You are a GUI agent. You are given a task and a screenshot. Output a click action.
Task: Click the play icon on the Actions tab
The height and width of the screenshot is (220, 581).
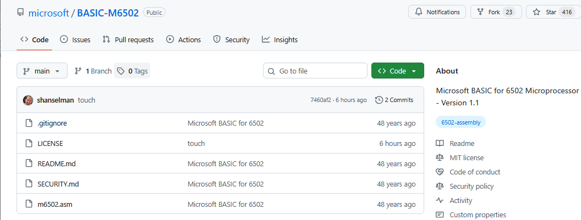click(x=170, y=39)
